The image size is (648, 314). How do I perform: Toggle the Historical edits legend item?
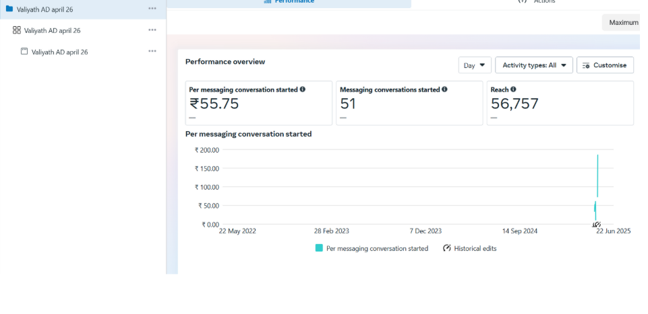click(x=469, y=248)
